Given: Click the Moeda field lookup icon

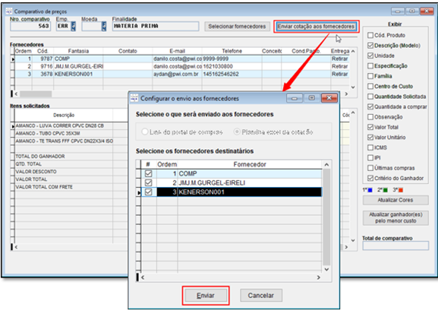Looking at the screenshot, I should pos(104,26).
